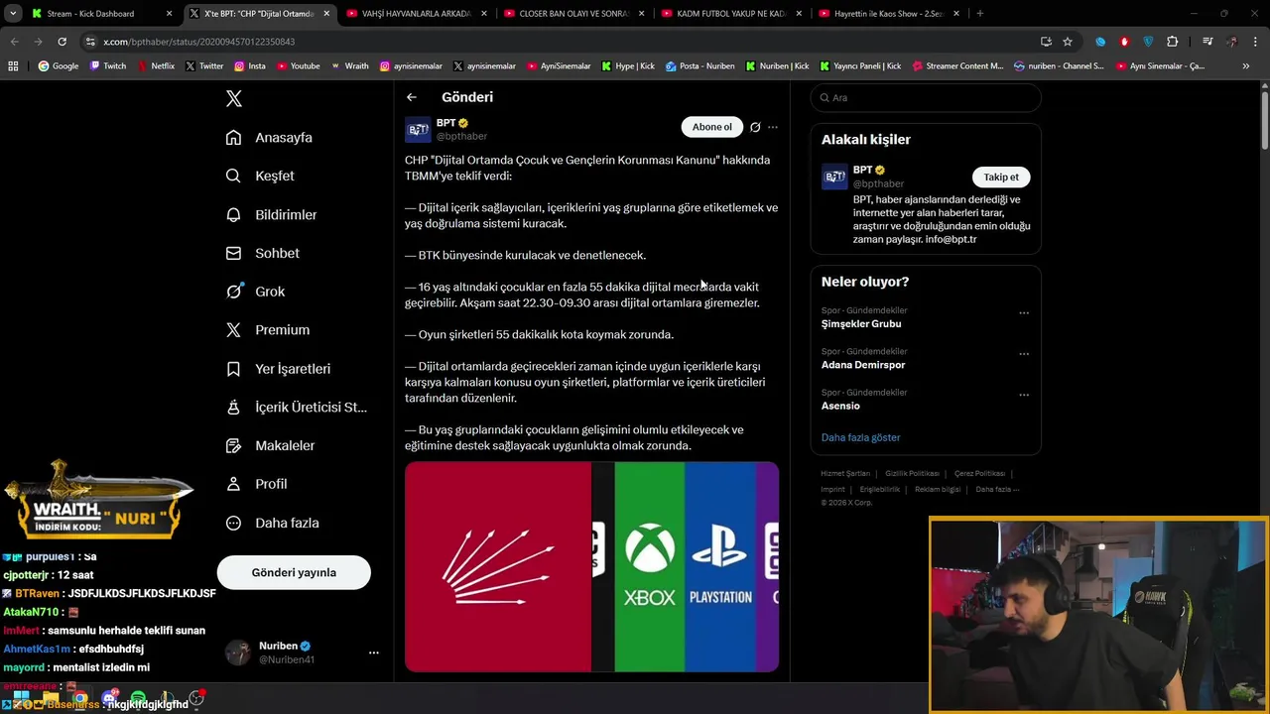Open Keşfet explore page
The height and width of the screenshot is (714, 1270).
[260, 176]
